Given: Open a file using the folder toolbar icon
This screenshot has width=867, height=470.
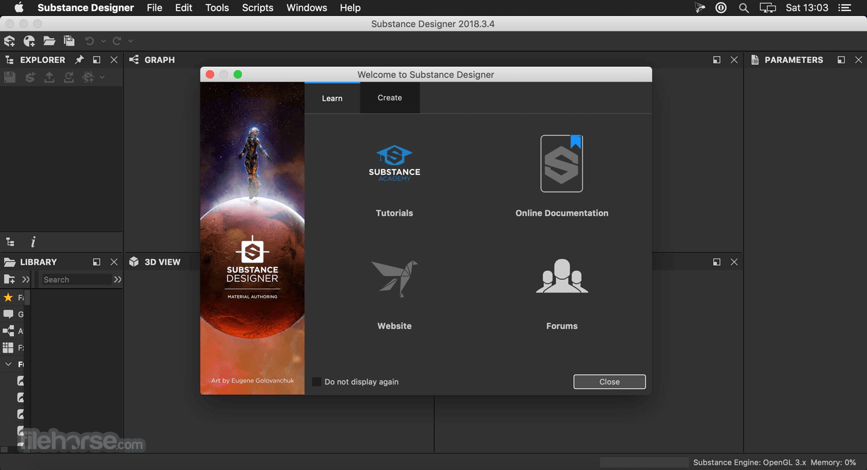Looking at the screenshot, I should tap(49, 41).
